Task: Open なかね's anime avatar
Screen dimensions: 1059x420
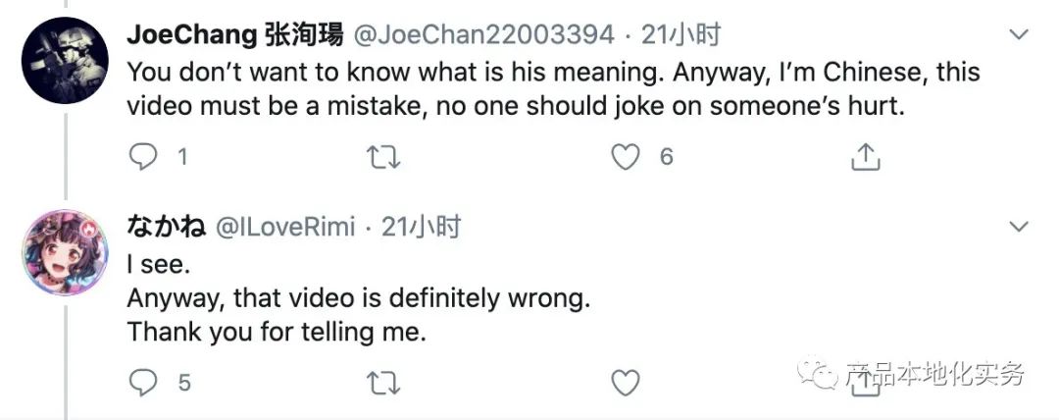Action: tap(65, 255)
